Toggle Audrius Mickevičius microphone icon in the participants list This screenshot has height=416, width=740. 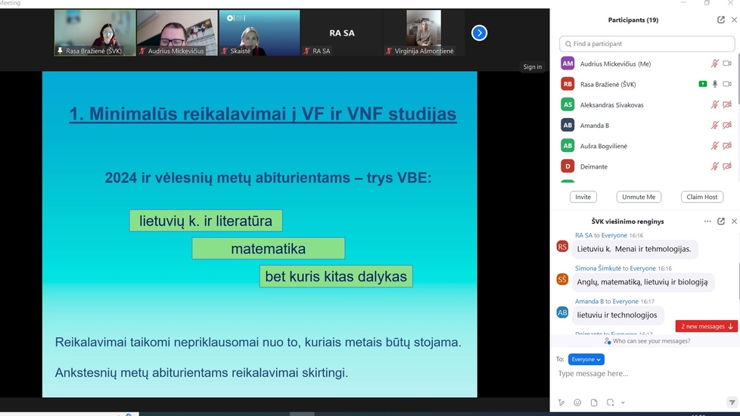pyautogui.click(x=714, y=64)
